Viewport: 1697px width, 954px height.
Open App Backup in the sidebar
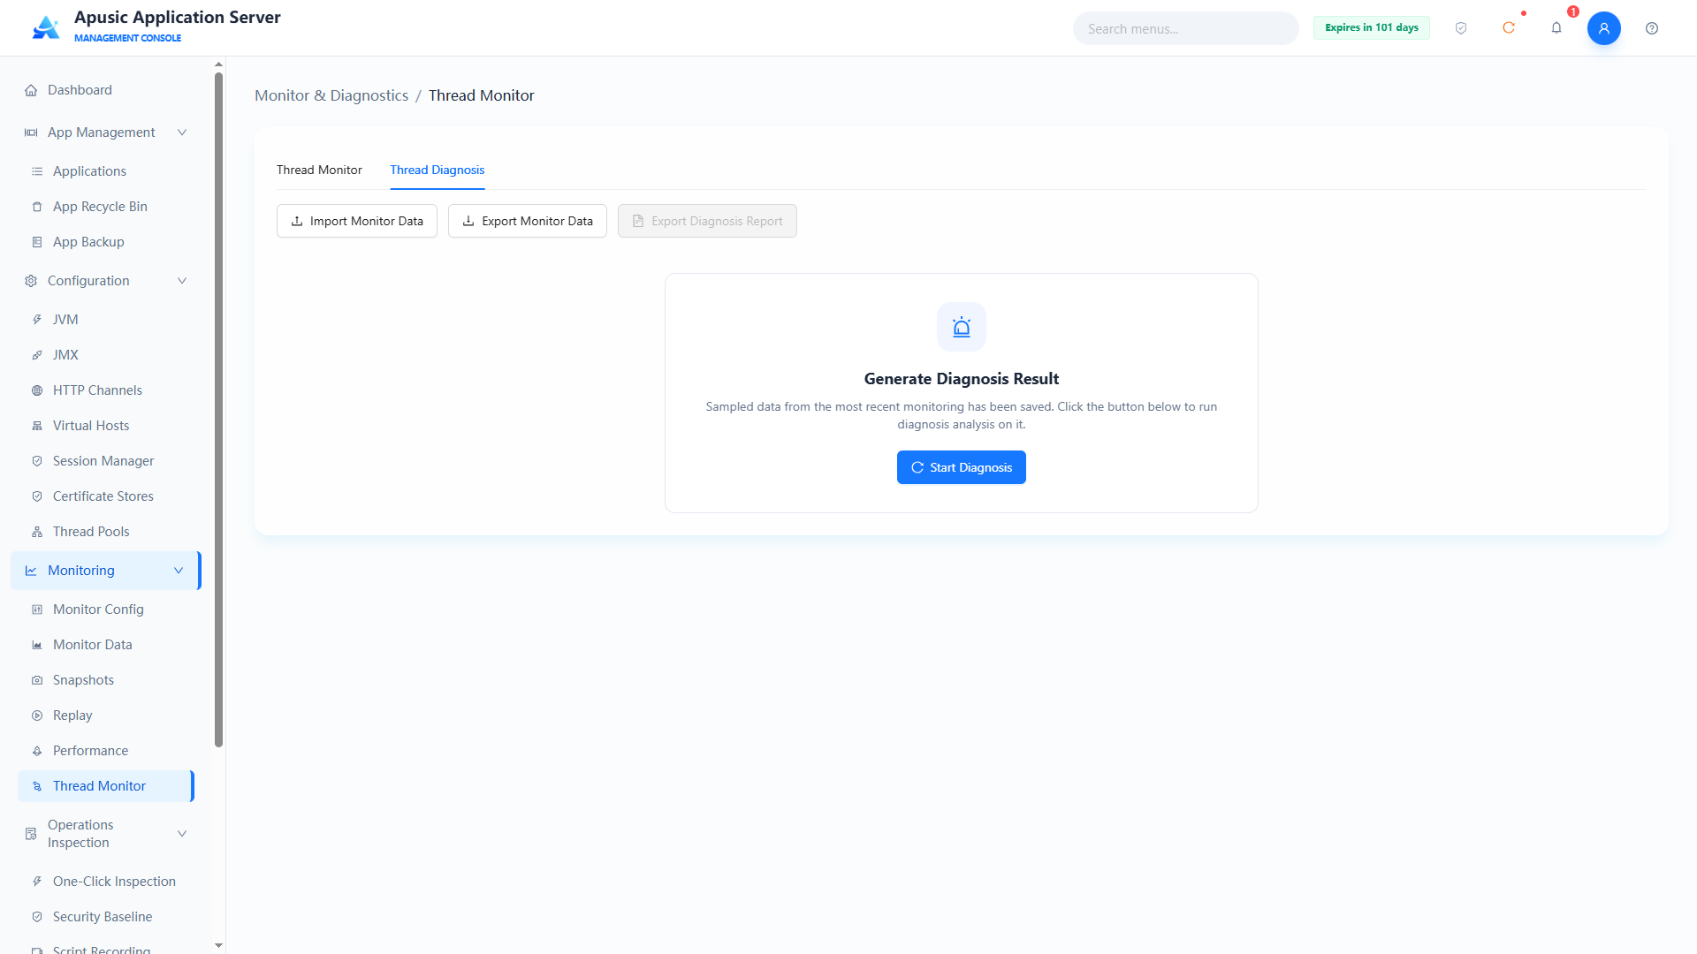[x=106, y=242]
